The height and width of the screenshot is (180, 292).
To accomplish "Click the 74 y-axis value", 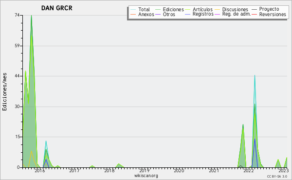I will point(17,15).
